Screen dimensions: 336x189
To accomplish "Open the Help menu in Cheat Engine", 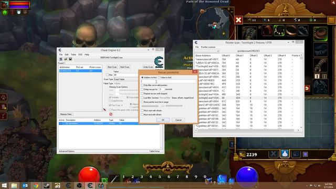I will pyautogui.click(x=87, y=55).
